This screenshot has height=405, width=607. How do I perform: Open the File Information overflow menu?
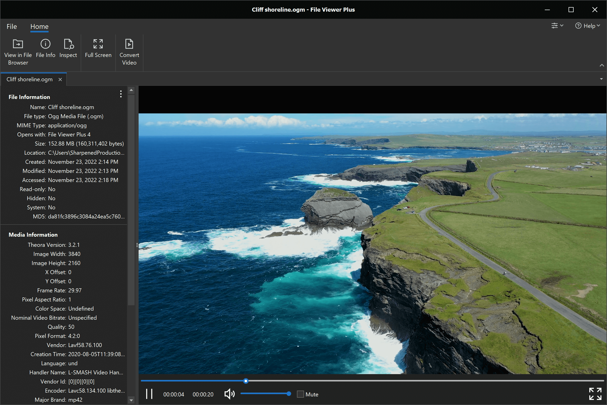(x=121, y=94)
